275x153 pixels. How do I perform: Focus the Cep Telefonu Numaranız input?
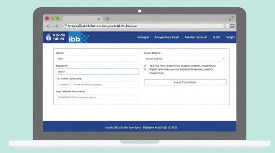coord(97,97)
